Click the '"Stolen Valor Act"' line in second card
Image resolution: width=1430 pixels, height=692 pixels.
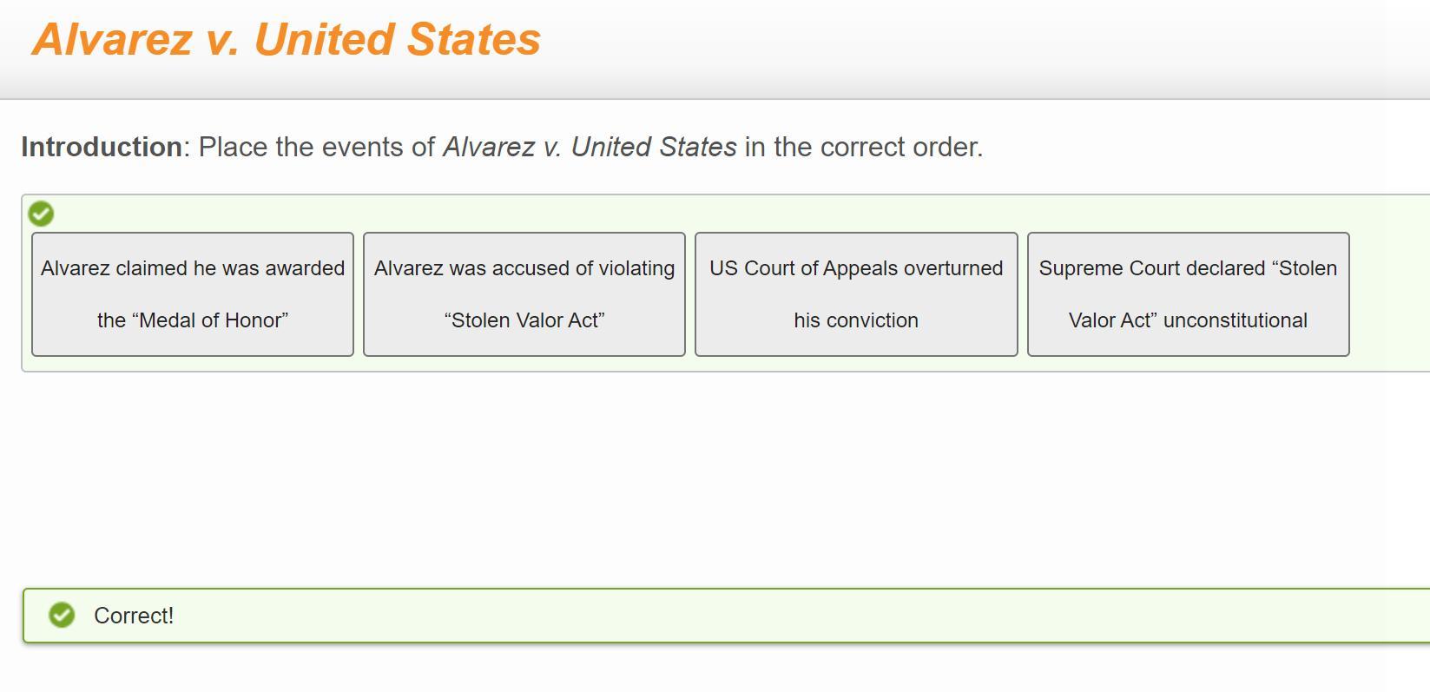click(524, 320)
